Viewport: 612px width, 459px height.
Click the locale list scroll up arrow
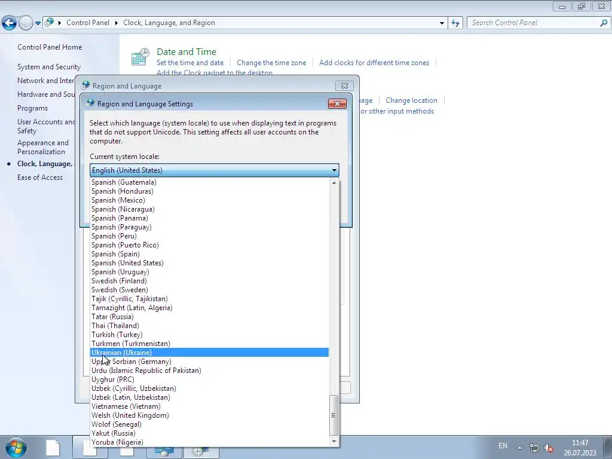pos(333,183)
